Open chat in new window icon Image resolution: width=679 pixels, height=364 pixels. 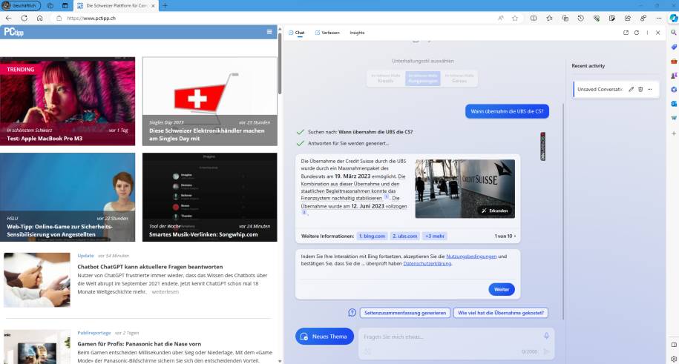[x=626, y=33]
